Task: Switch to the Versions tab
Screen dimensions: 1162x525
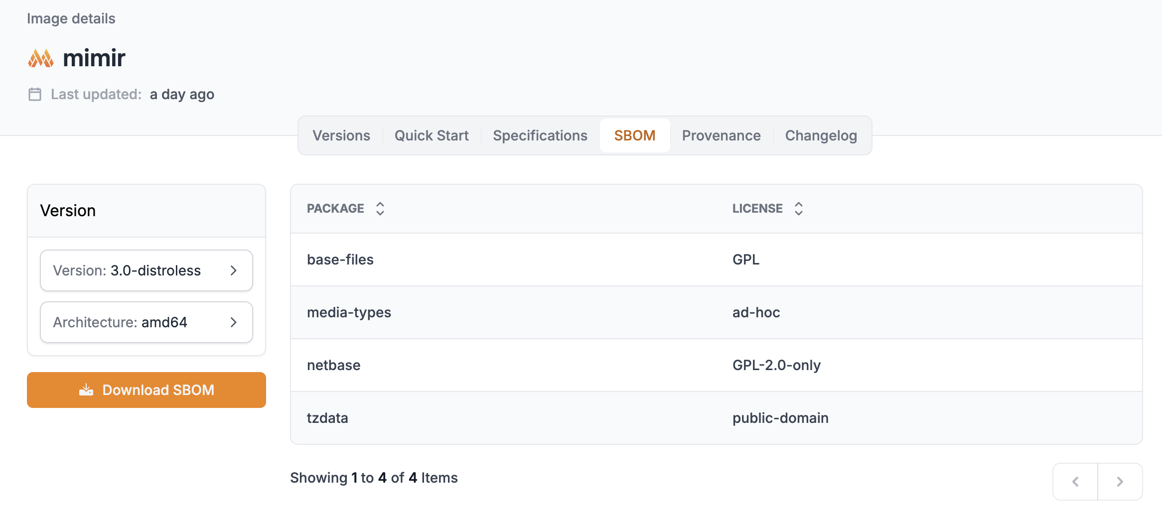Action: (341, 135)
